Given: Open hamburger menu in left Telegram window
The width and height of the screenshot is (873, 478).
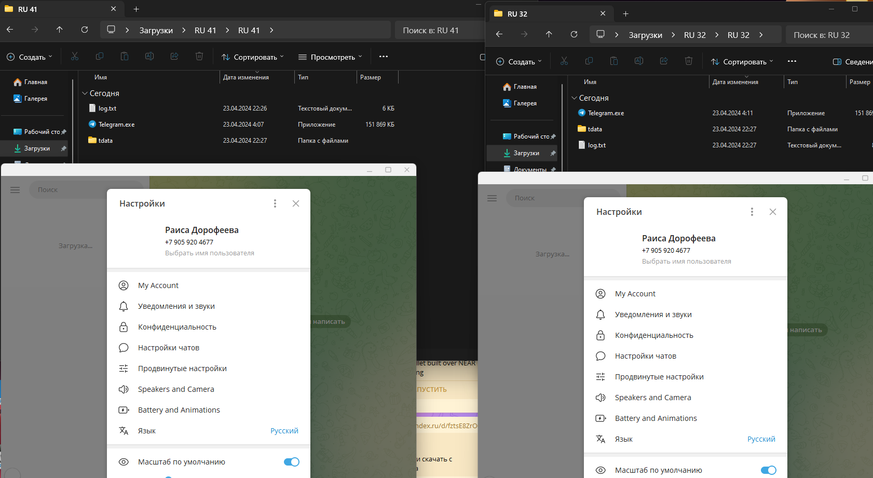Looking at the screenshot, I should (15, 190).
